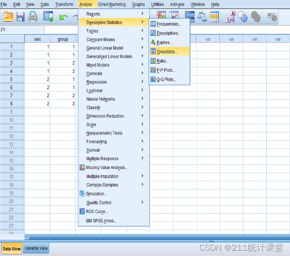
Task: Open Descriptives from the submenu
Action: 170,33
